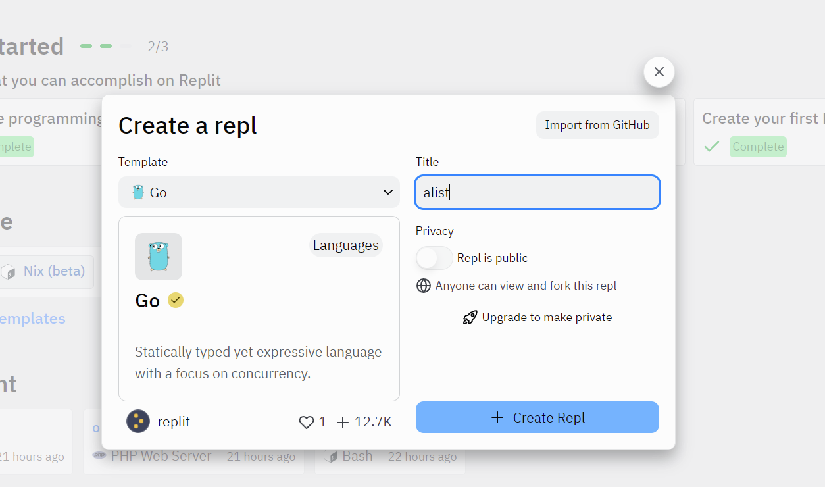Close the Create a repl dialog
Image resolution: width=825 pixels, height=487 pixels.
(659, 72)
